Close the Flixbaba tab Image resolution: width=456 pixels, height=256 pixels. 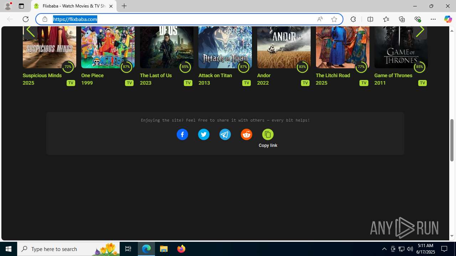pyautogui.click(x=111, y=6)
